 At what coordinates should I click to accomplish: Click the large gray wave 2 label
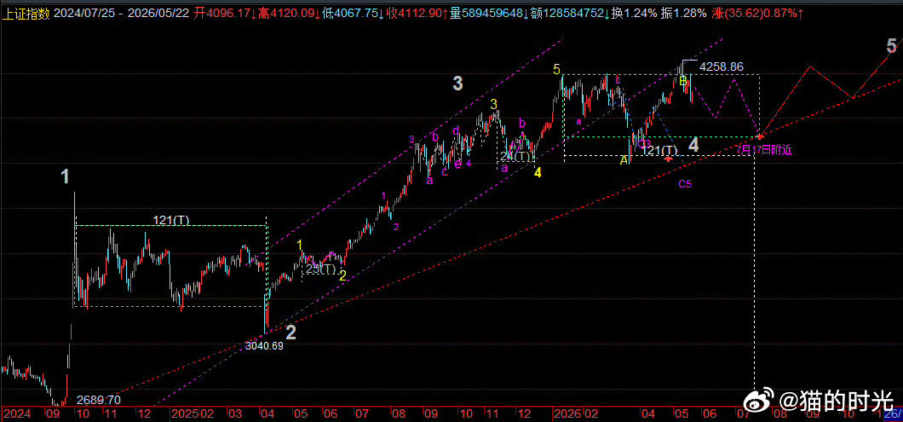click(291, 332)
